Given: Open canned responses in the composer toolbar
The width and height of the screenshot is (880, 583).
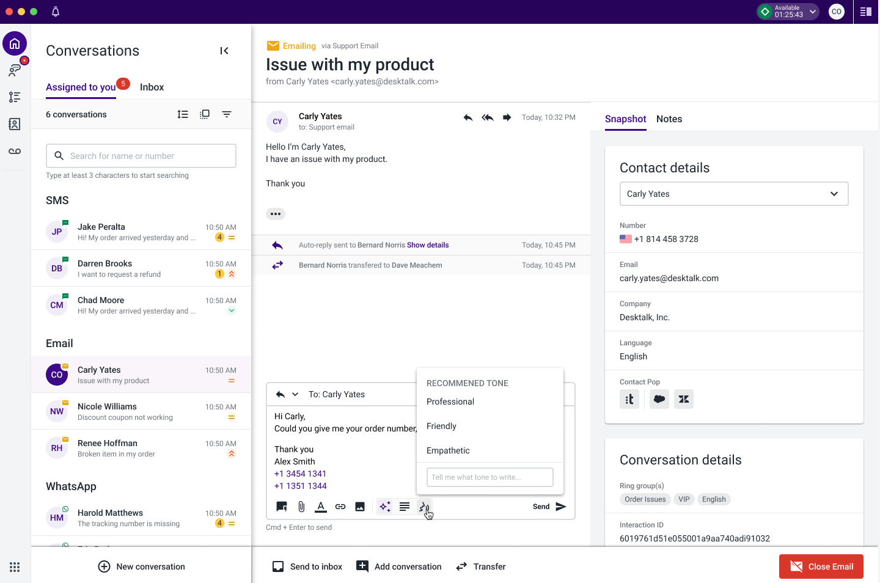Looking at the screenshot, I should pyautogui.click(x=281, y=506).
